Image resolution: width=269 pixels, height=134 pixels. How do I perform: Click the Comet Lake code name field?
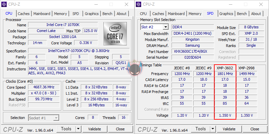[x=46, y=31]
